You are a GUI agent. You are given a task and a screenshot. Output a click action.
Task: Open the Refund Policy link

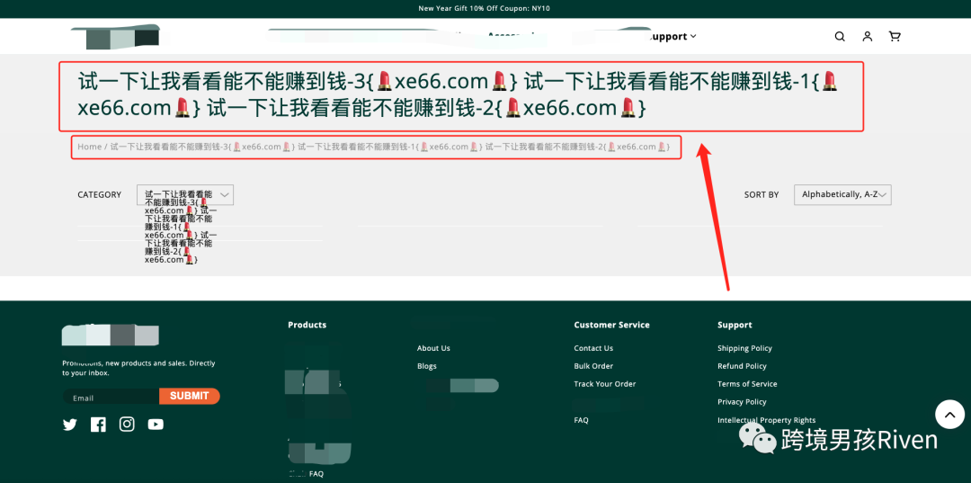click(742, 366)
